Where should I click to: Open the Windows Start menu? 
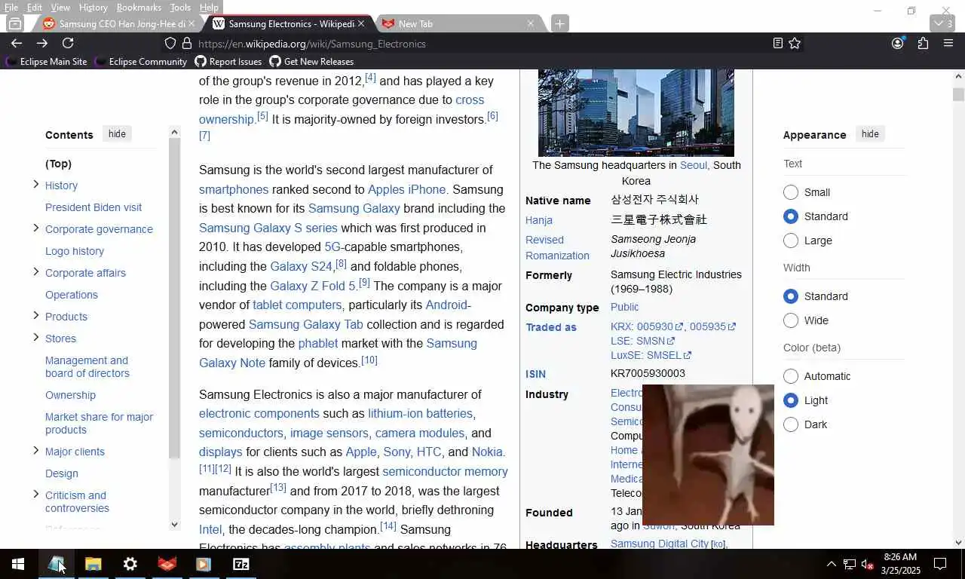[18, 564]
